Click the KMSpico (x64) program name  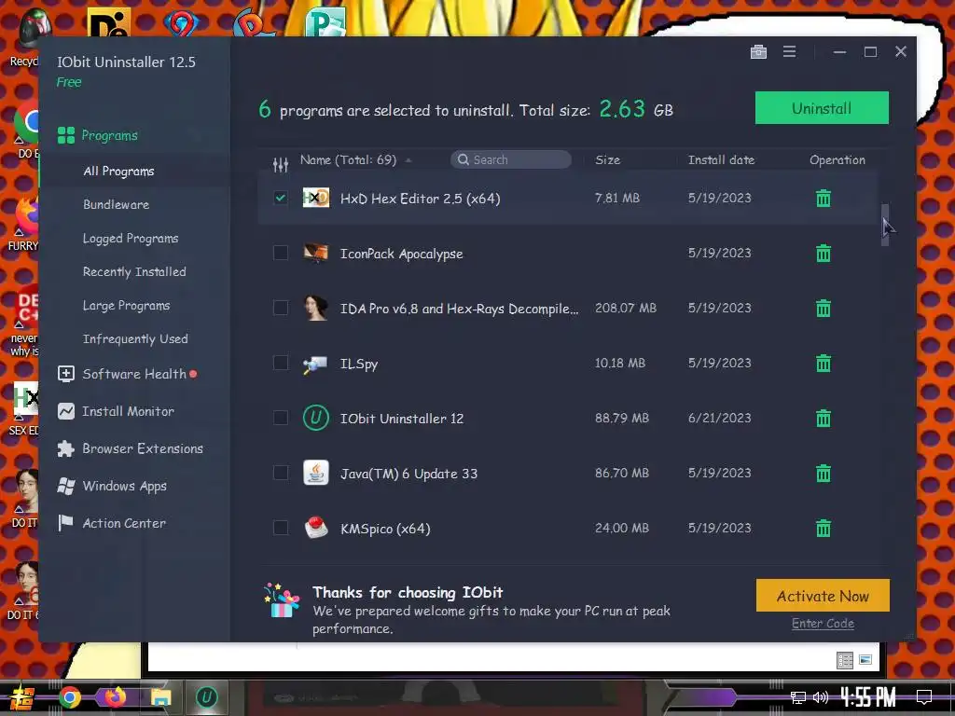tap(385, 529)
